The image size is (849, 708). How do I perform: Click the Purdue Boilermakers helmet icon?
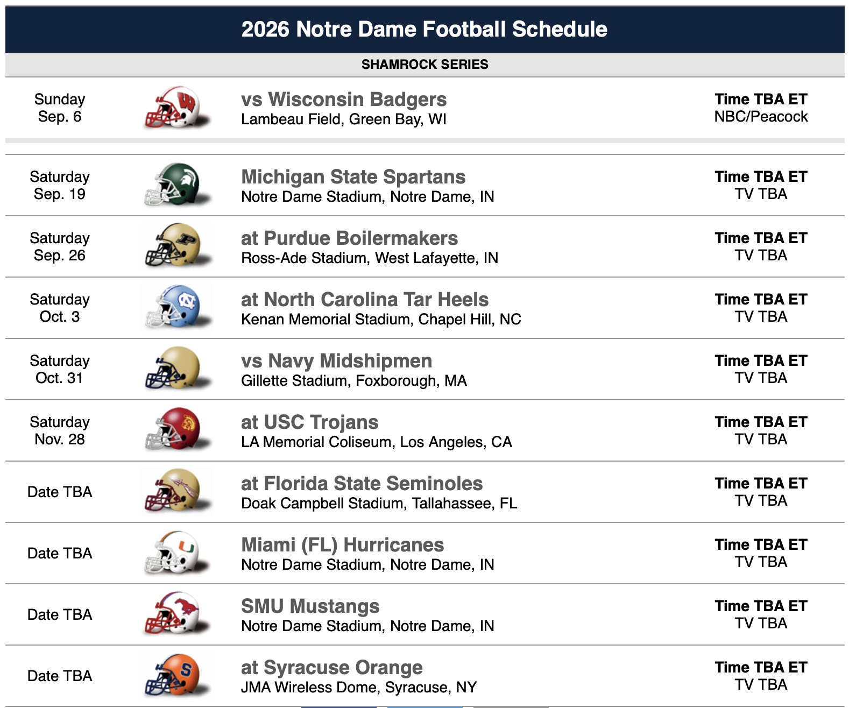[x=175, y=246]
